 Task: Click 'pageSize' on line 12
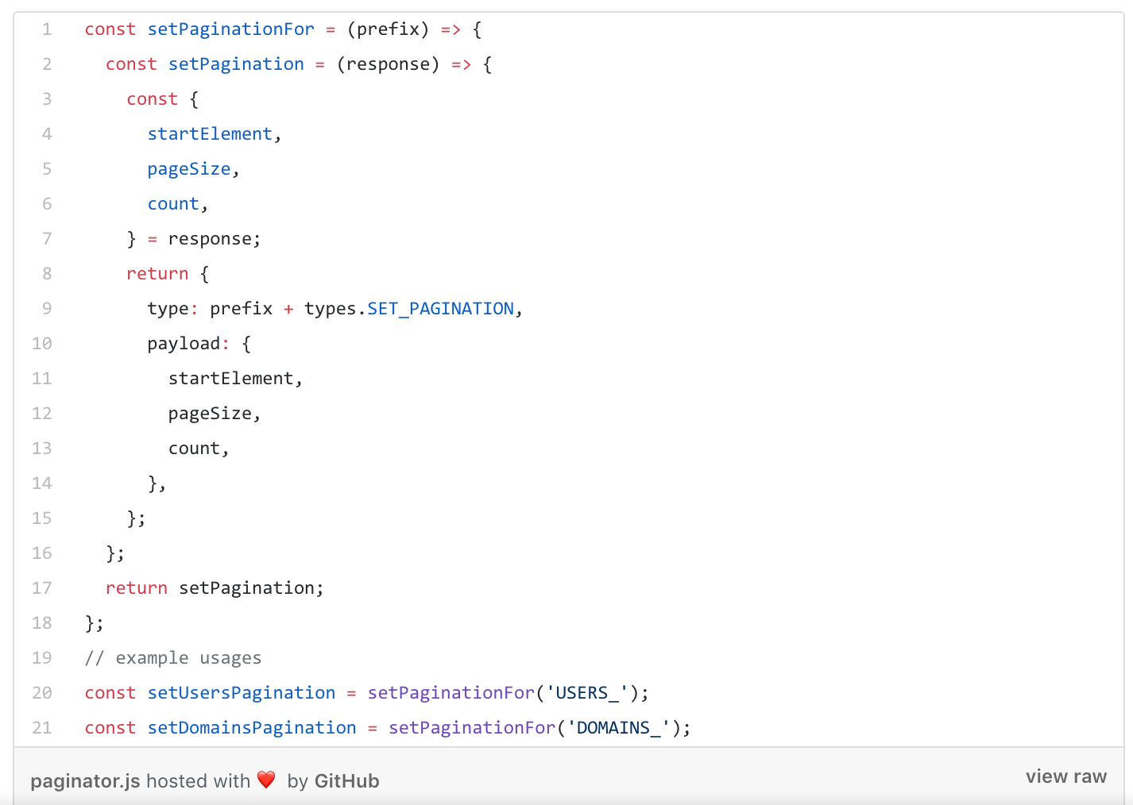210,414
